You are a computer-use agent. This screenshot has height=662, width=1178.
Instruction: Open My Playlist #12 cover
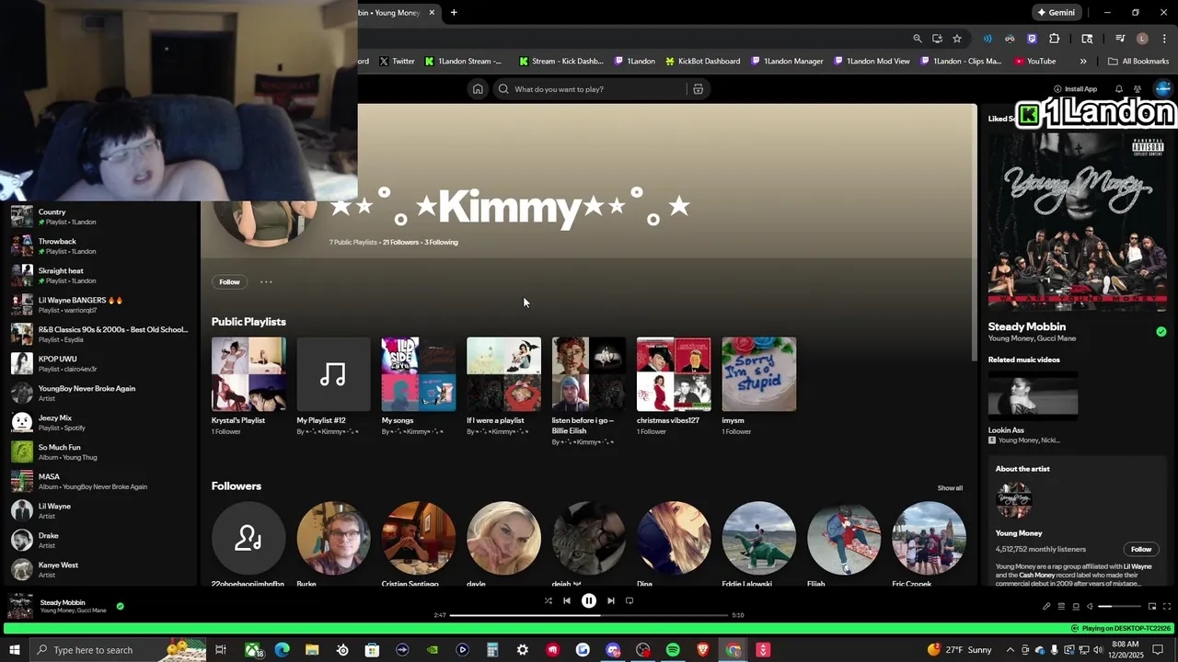(333, 374)
